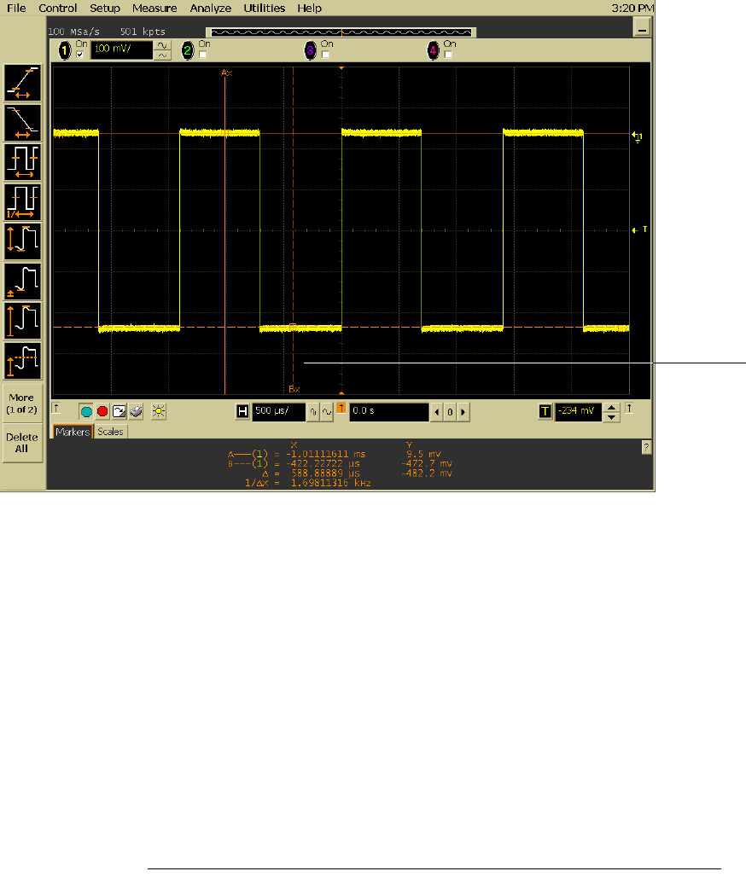
Task: Open horizontal setup via H icon
Action: tap(242, 412)
